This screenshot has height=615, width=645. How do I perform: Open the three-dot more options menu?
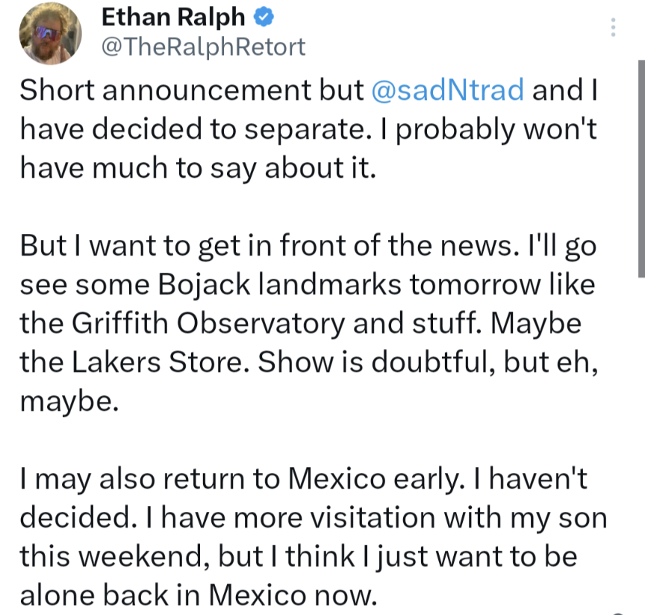tap(613, 27)
